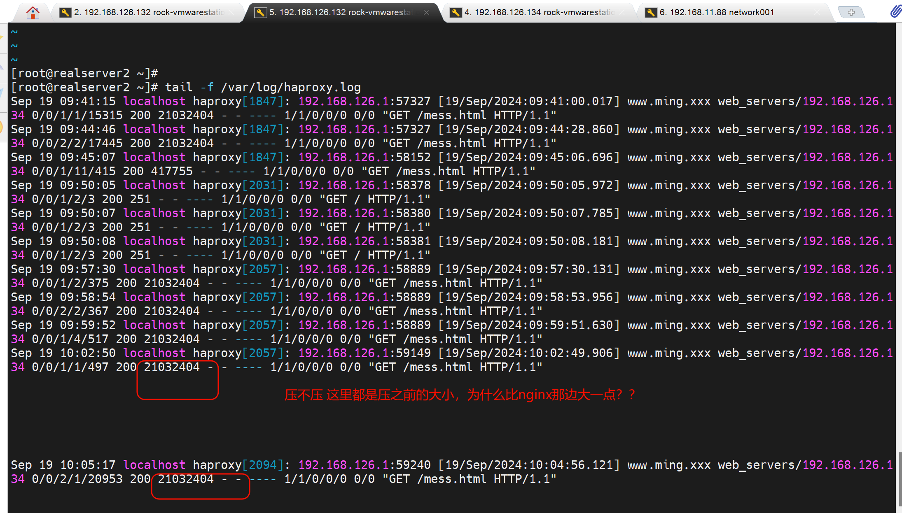
Task: Switch to tab 4 192.168.126.134
Action: tap(540, 13)
